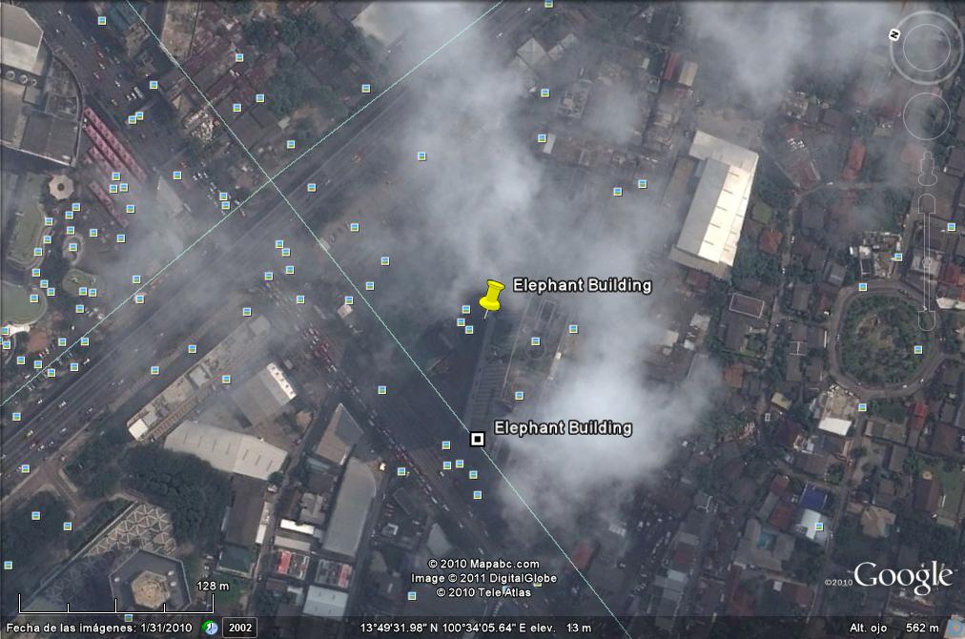This screenshot has height=639, width=965.
Task: Click the 'Alt. ojo 562 m' eye altitude text
Action: click(894, 628)
